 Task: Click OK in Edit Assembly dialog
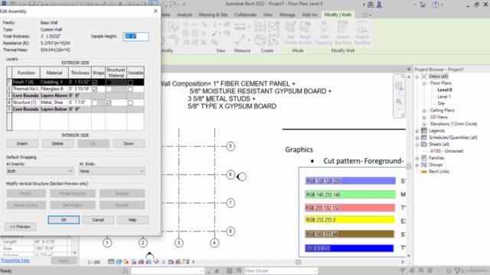(x=64, y=220)
